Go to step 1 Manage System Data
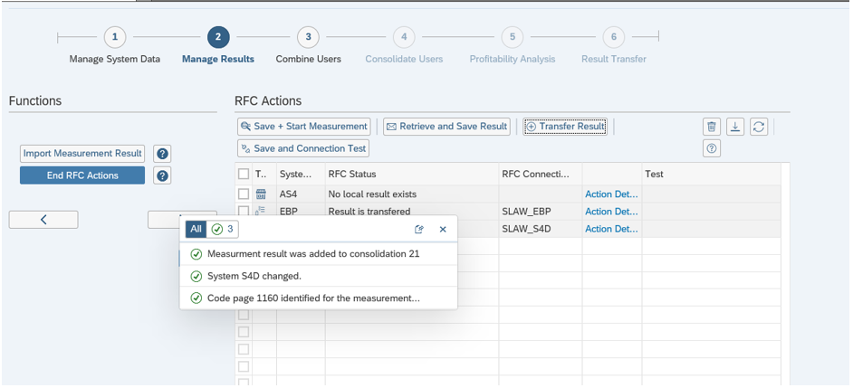The height and width of the screenshot is (388, 853). point(114,37)
